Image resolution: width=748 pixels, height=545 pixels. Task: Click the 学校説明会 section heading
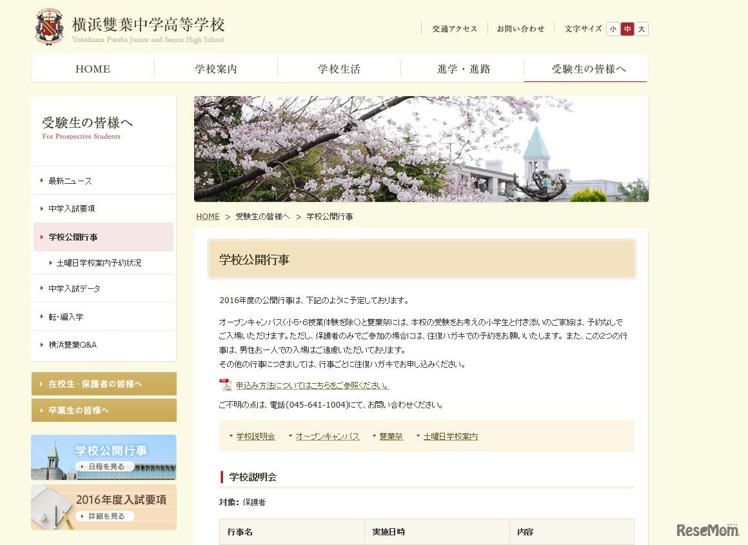253,477
